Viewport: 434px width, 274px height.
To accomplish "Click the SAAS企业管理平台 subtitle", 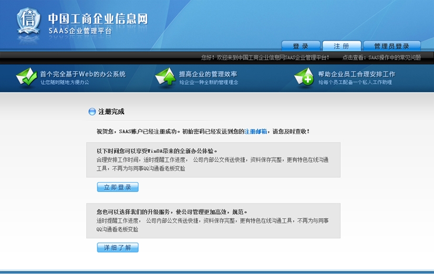I will [80, 31].
